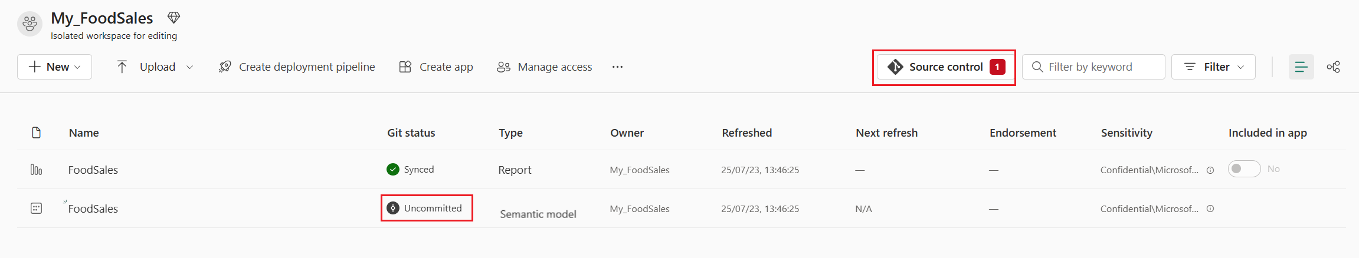Expand the Upload dropdown arrow
Screen dimensions: 1359x258
(x=189, y=67)
